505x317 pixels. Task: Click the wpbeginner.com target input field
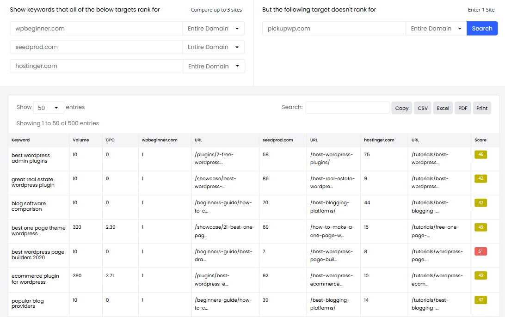click(96, 28)
